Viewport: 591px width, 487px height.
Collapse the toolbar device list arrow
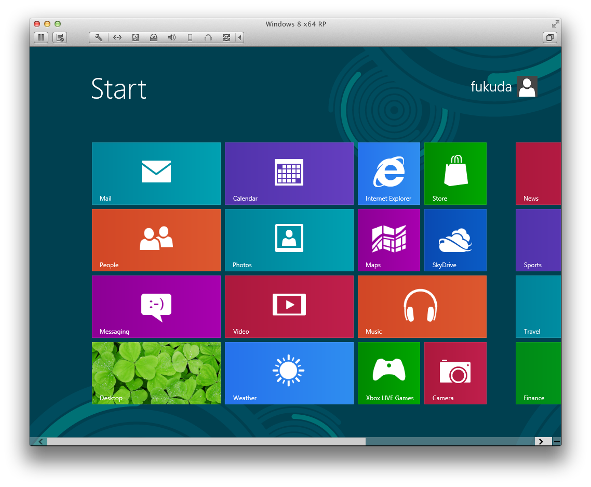(240, 37)
